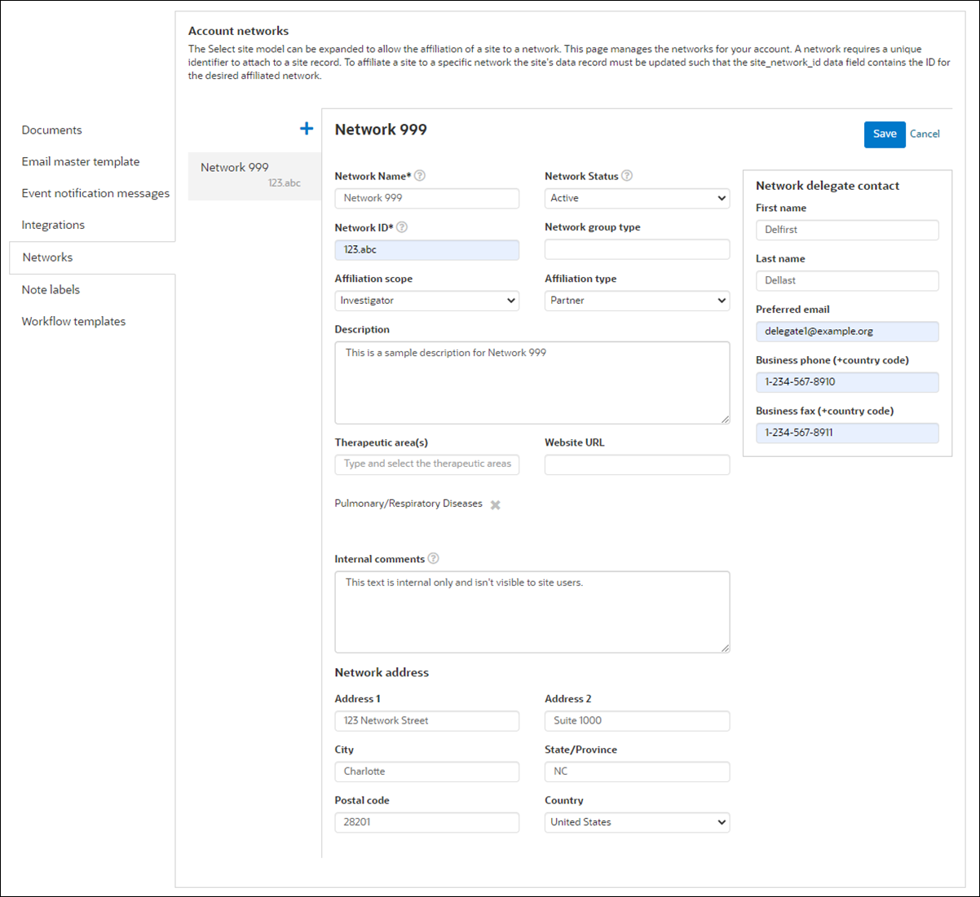Open Email master template section
The height and width of the screenshot is (897, 980).
click(x=81, y=162)
